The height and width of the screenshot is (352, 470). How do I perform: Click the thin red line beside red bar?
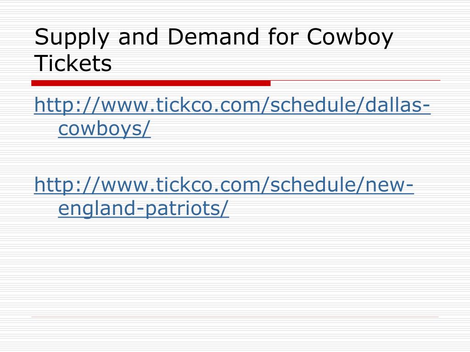(x=356, y=81)
